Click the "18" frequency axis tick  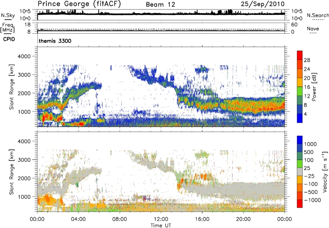click(28, 25)
